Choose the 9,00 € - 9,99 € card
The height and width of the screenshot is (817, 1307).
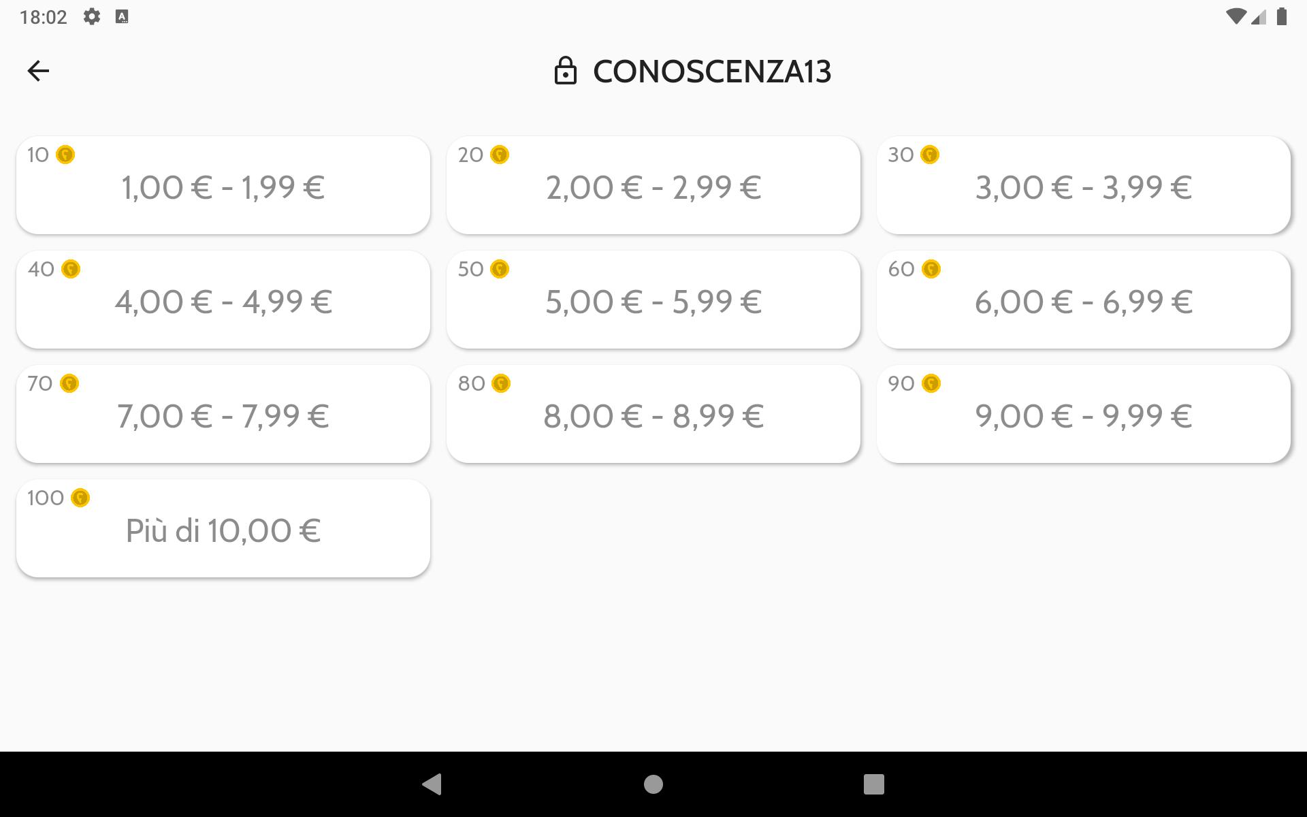coord(1084,414)
